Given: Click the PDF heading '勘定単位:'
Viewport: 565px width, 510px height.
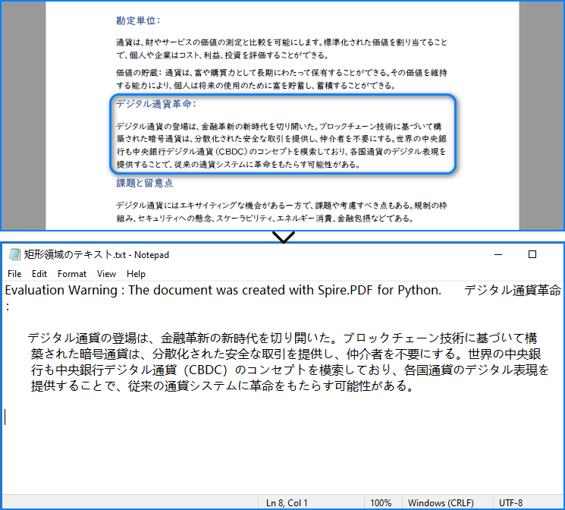Looking at the screenshot, I should (x=138, y=20).
